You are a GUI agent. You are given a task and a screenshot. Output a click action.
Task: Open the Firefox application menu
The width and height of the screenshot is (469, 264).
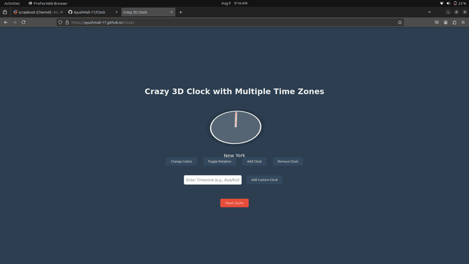click(463, 23)
